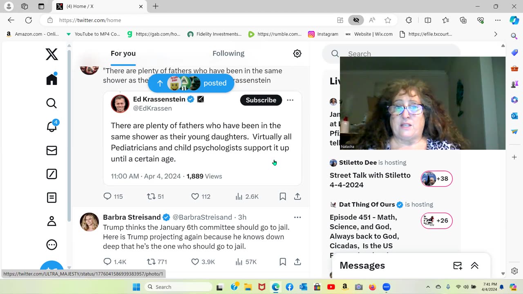Open Outlook icon in Edge sidebar
This screenshot has height=294, width=523.
pos(514,116)
